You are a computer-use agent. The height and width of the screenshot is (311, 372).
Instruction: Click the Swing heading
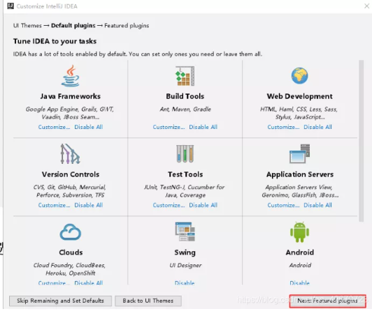click(185, 252)
